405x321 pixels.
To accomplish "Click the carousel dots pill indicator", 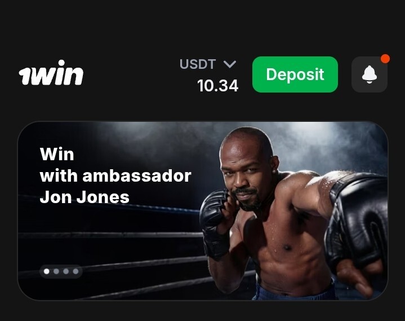I will pos(61,271).
